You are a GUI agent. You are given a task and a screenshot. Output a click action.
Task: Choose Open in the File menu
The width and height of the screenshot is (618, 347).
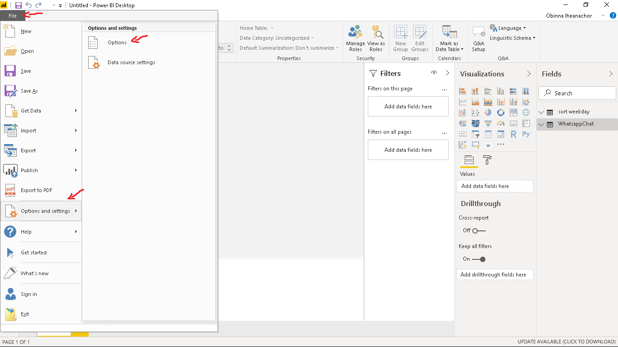tap(41, 51)
